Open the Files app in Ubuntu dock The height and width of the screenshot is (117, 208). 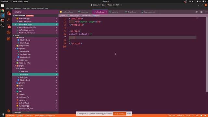[x=3, y=6]
